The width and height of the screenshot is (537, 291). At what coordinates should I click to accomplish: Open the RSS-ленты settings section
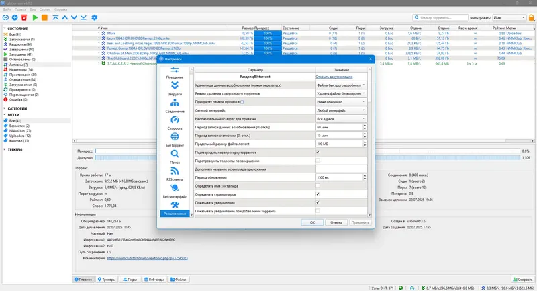175,175
